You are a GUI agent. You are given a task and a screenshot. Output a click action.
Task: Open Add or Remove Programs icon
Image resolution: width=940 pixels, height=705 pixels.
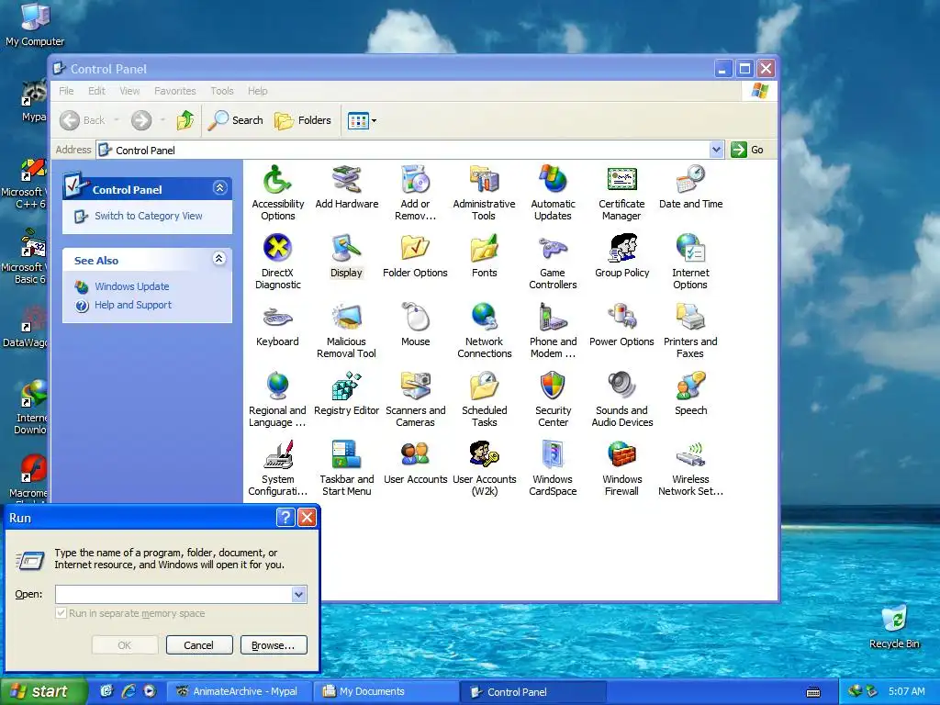(x=416, y=179)
